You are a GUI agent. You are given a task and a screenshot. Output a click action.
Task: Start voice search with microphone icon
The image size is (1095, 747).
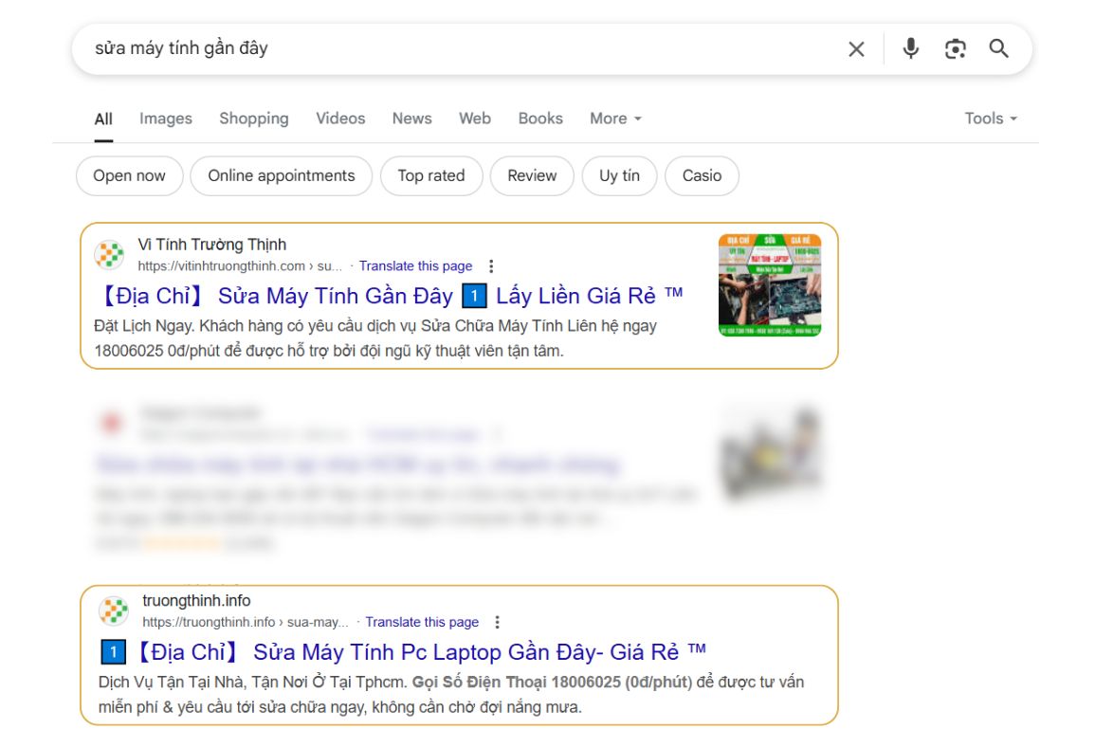(x=910, y=48)
